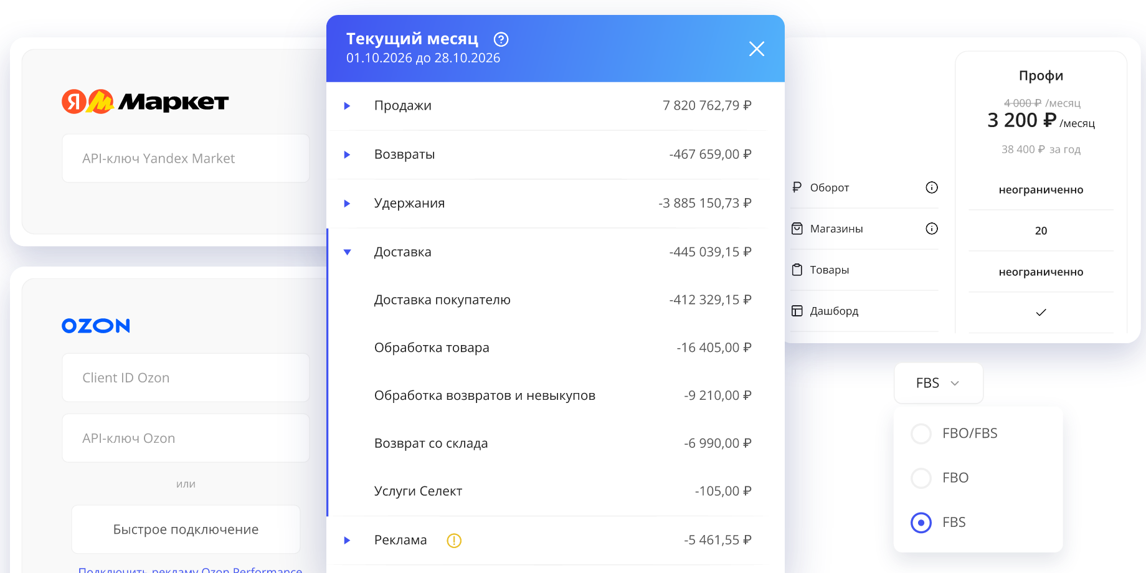
Task: Click the Дашборд feature label
Action: tap(834, 311)
